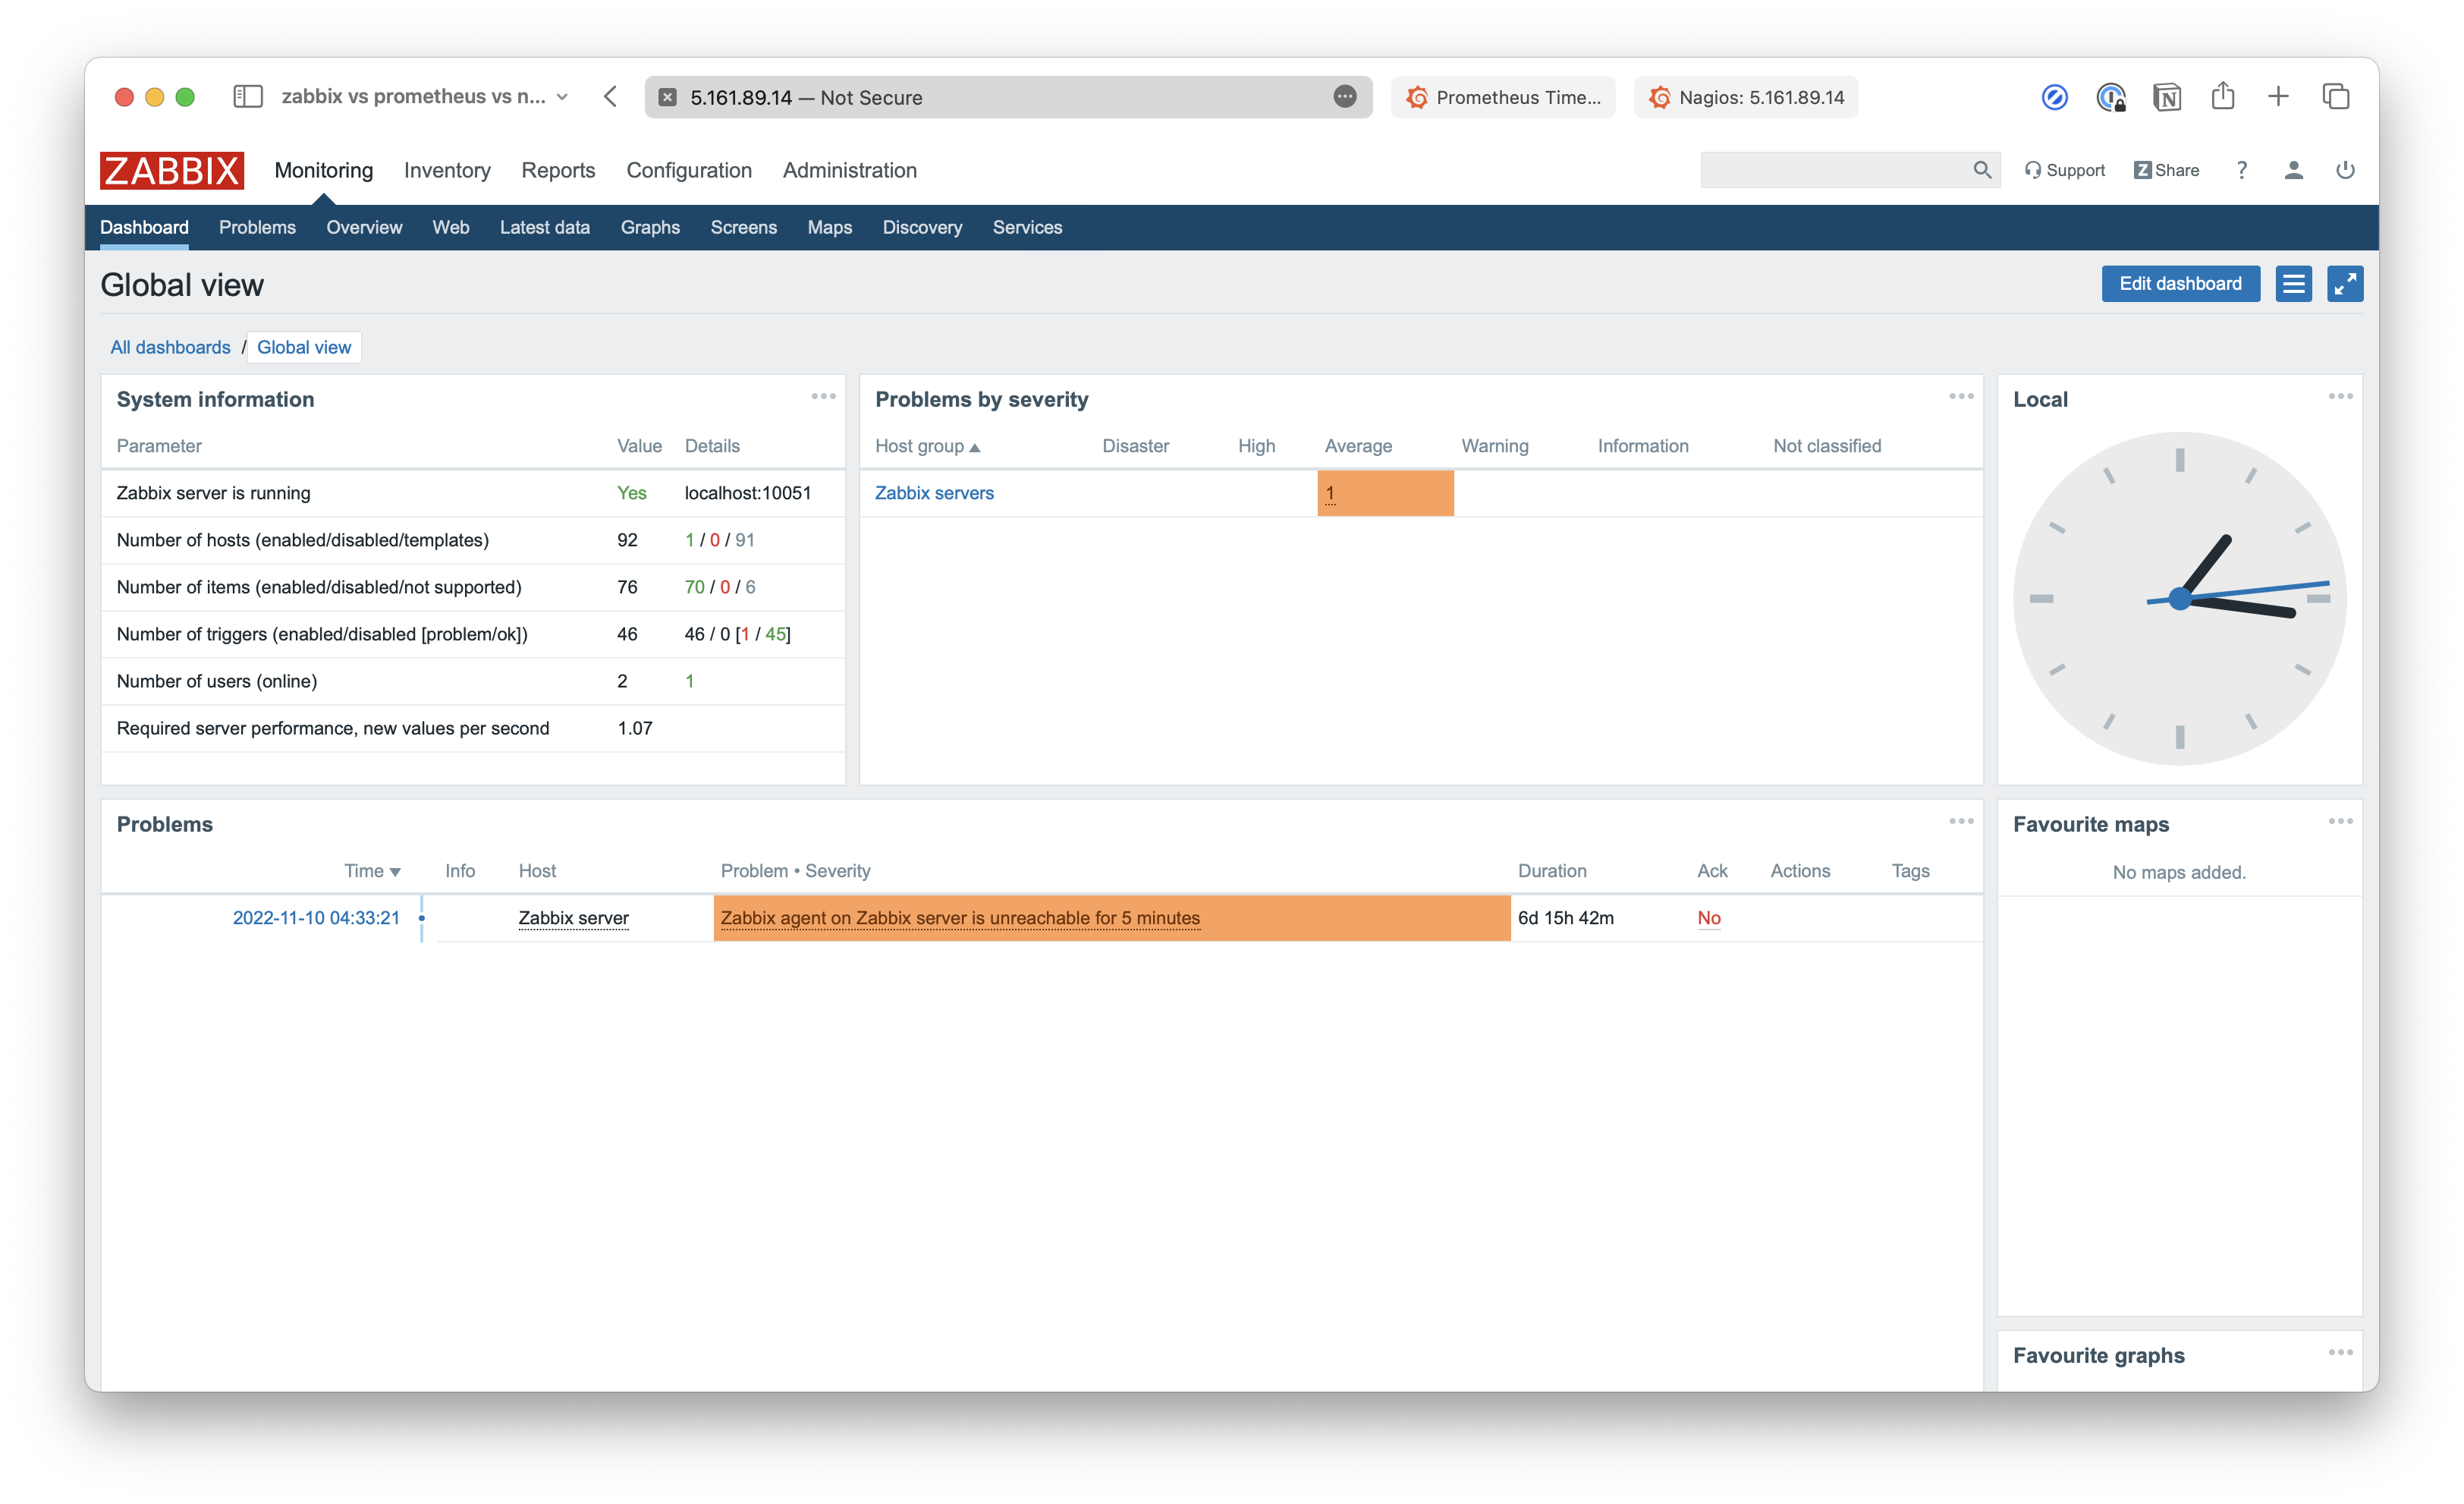This screenshot has height=1504, width=2464.
Task: Open the user profile icon
Action: pos(2294,170)
